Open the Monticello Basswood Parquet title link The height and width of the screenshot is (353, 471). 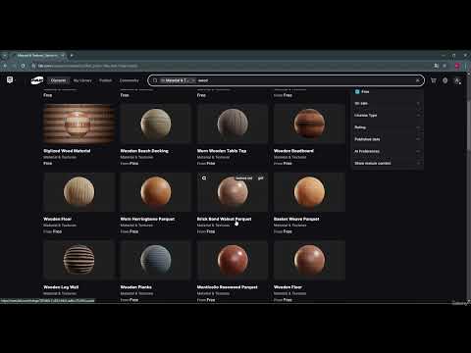(x=228, y=287)
